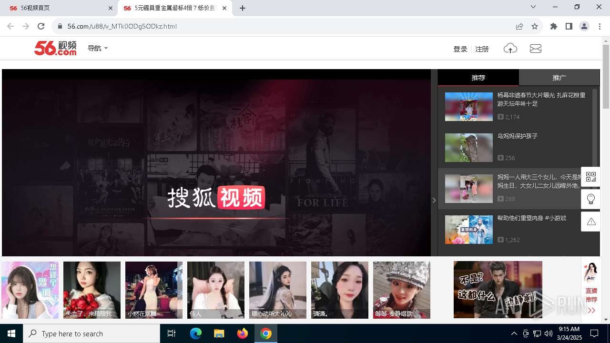610x343 pixels.
Task: Open the Chrome extensions puzzle icon
Action: pyautogui.click(x=554, y=26)
